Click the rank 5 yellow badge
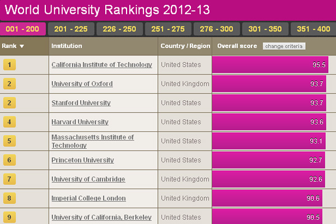Viewport: 336px width, 224px height. click(11, 141)
